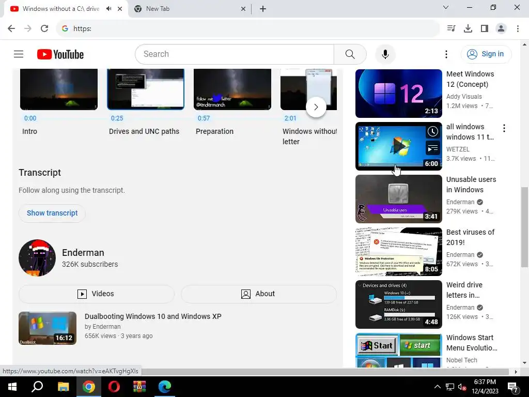Click Show transcript button
The height and width of the screenshot is (397, 529).
click(52, 213)
